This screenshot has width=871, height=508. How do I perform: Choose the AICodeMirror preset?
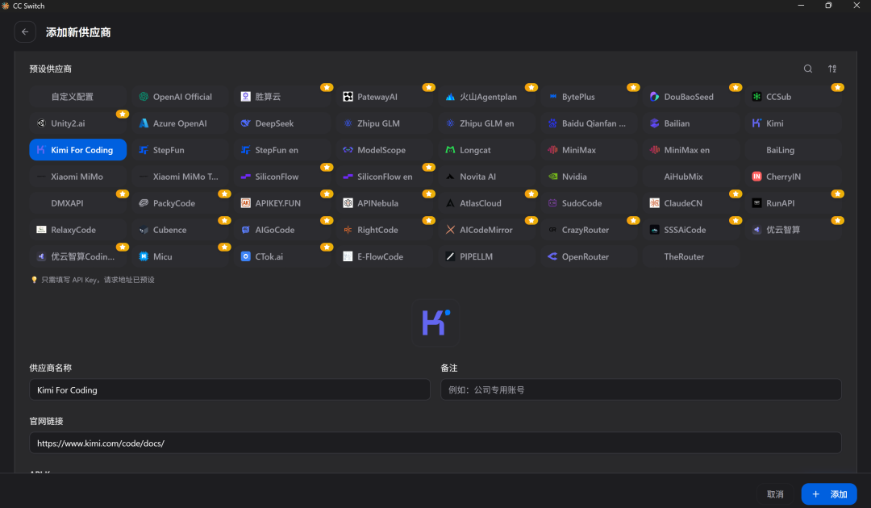click(x=486, y=230)
